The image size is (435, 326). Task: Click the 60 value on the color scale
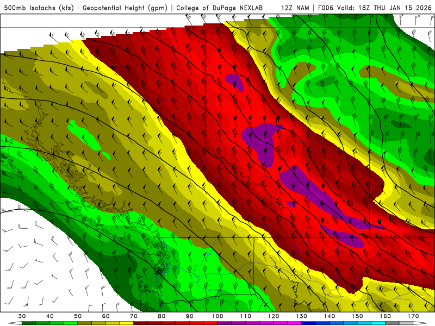tap(105, 316)
